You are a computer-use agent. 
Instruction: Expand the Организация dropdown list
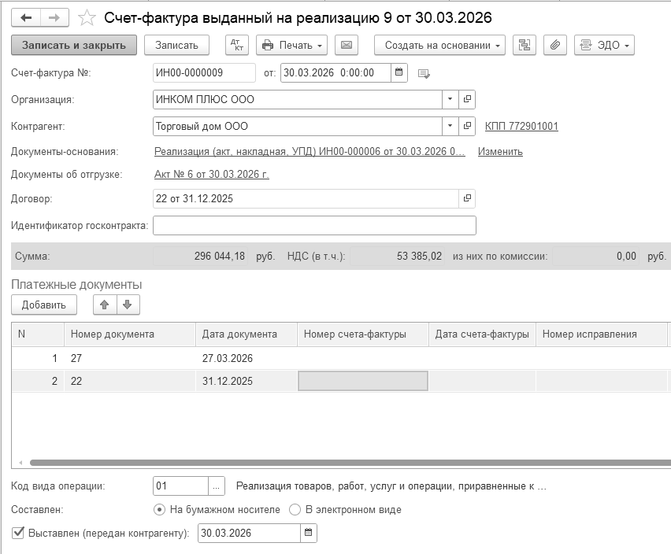pyautogui.click(x=450, y=99)
